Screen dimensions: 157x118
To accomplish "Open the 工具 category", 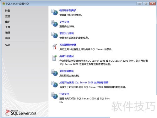I will click(8, 27).
